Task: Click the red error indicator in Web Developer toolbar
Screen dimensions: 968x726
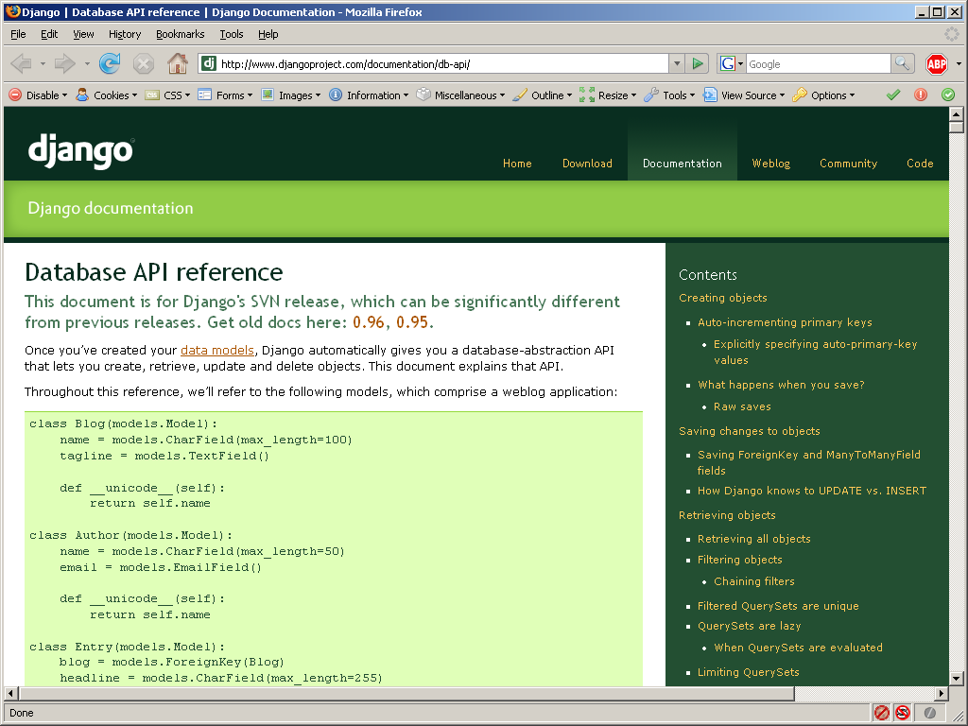Action: click(921, 95)
